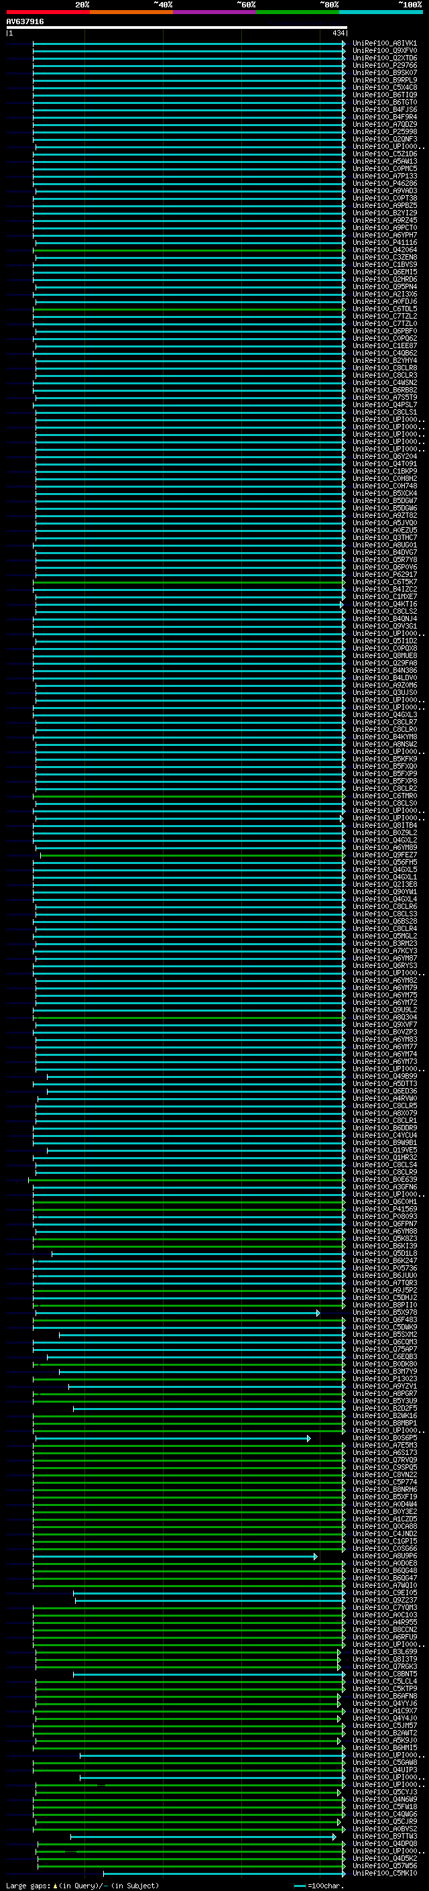Click hit label UniRef100_Q3THC7

pos(384,537)
